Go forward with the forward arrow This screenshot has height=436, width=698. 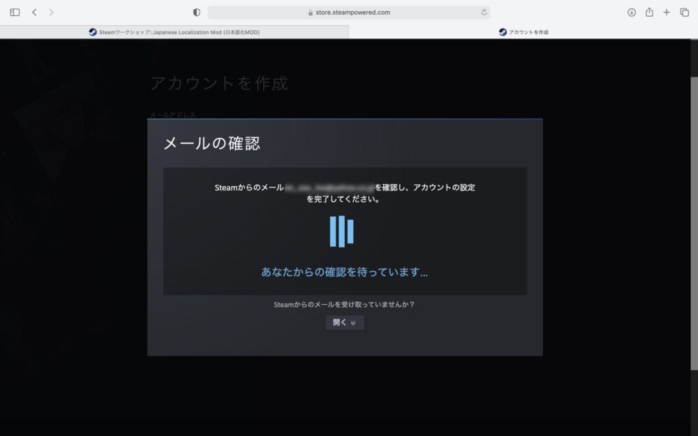[x=51, y=13]
